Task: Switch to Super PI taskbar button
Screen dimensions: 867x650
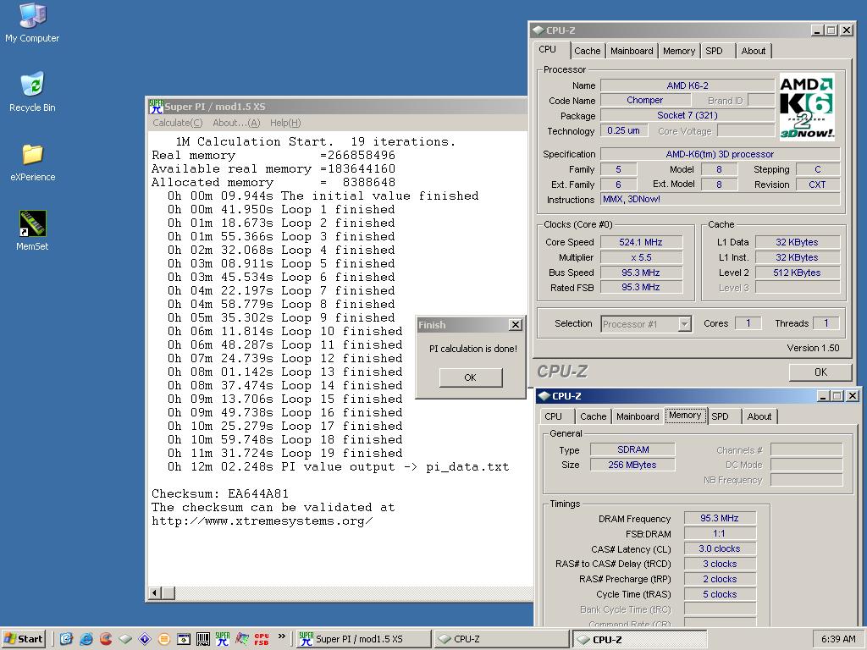Action: tap(363, 639)
